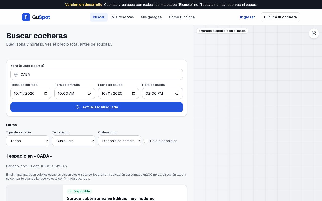Click the checkmark icon in Disponible badge
322x201 pixels.
[x=71, y=191]
